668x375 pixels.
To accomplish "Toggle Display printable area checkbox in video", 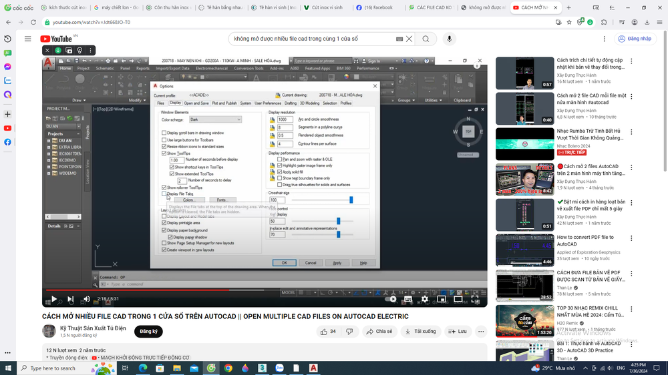I will pos(164,223).
